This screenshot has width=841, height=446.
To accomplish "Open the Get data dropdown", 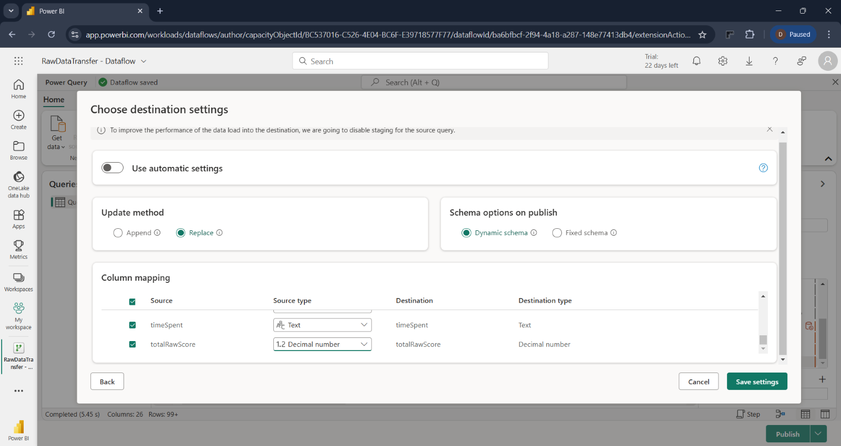I will click(57, 132).
